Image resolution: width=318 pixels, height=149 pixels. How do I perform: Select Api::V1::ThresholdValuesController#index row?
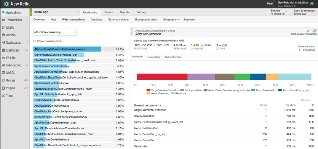[x=79, y=128]
